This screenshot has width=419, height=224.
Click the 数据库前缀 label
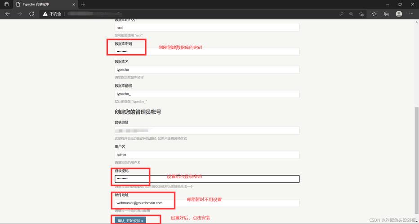124,86
